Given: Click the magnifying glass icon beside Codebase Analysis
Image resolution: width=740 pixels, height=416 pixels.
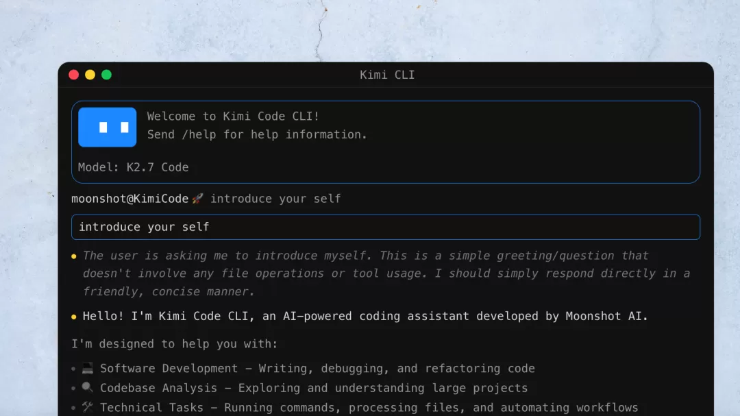Looking at the screenshot, I should tap(87, 388).
